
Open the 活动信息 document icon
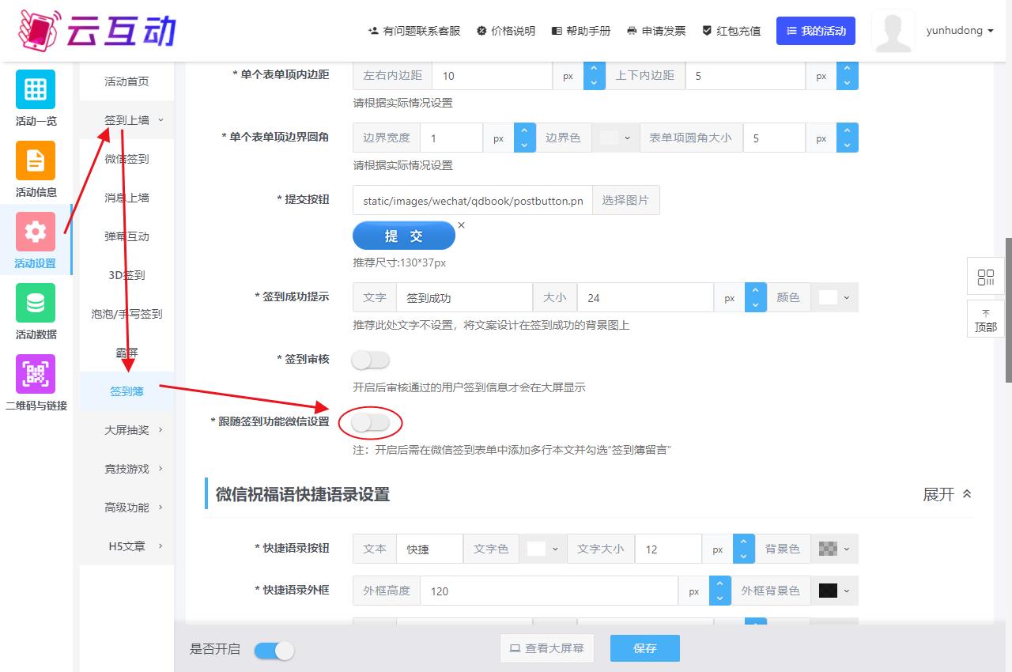(x=36, y=160)
